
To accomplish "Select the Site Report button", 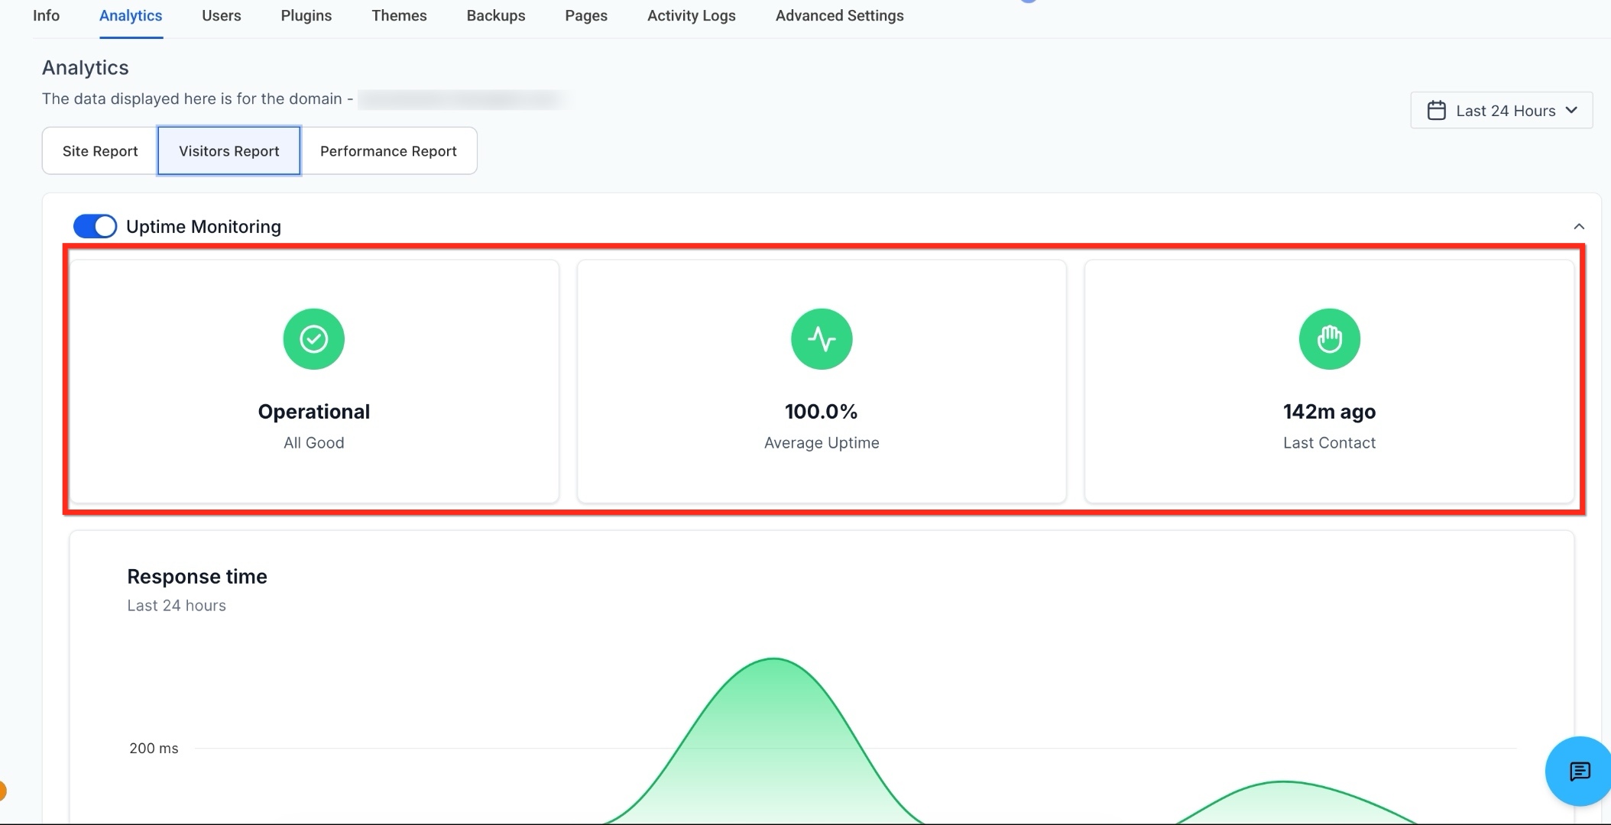I will [100, 151].
